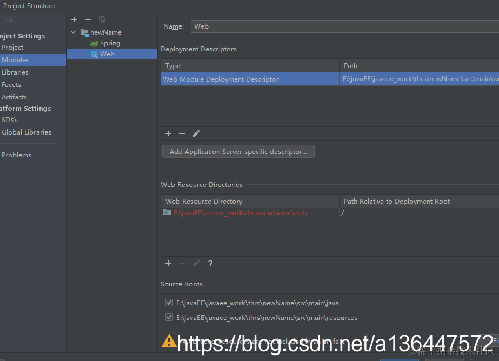Remove selected deployment descriptor with minus icon
The image size is (499, 361).
tap(182, 133)
